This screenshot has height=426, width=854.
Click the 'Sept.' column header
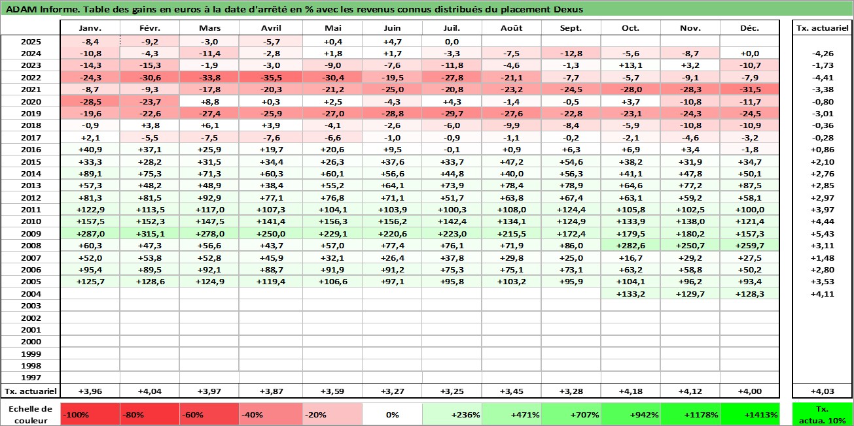571,28
